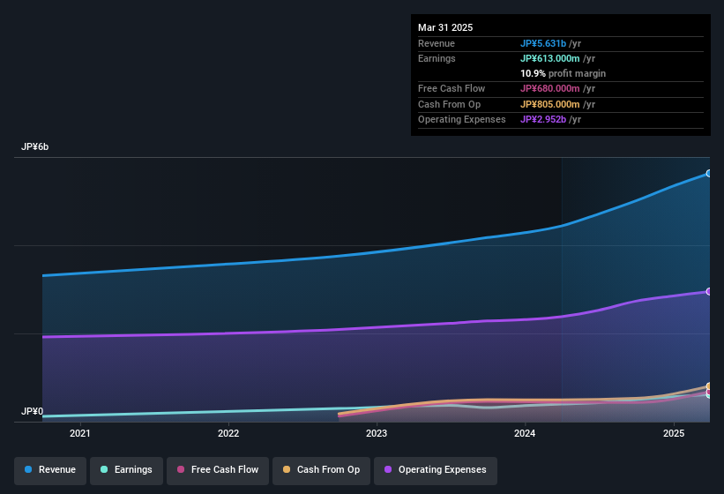Click the orange Cash From Op dot
This screenshot has height=494, width=724.
point(287,469)
